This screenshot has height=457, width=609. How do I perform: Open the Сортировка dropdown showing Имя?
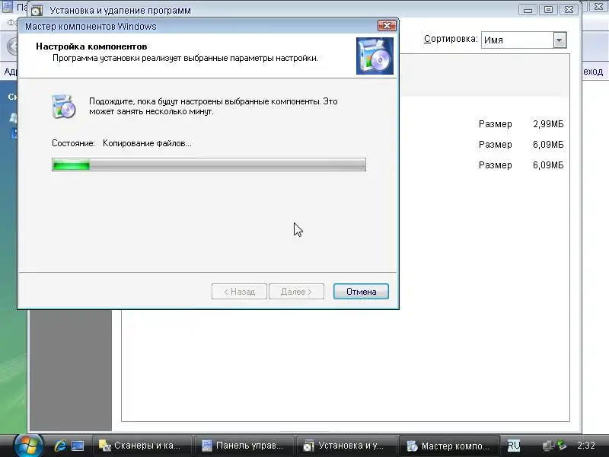coord(524,40)
